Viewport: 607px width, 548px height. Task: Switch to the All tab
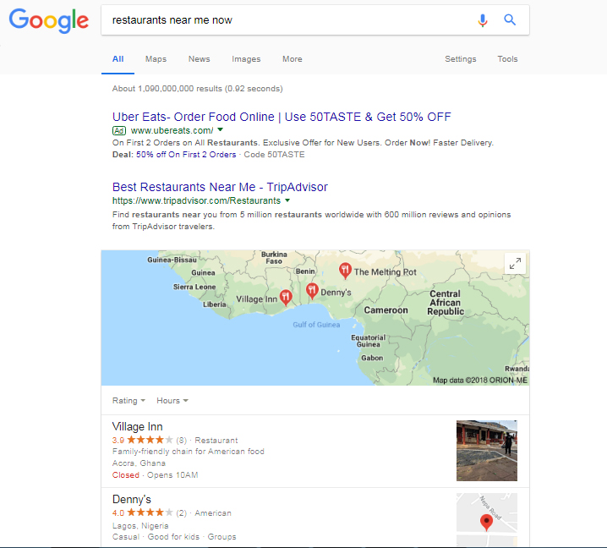pyautogui.click(x=118, y=59)
